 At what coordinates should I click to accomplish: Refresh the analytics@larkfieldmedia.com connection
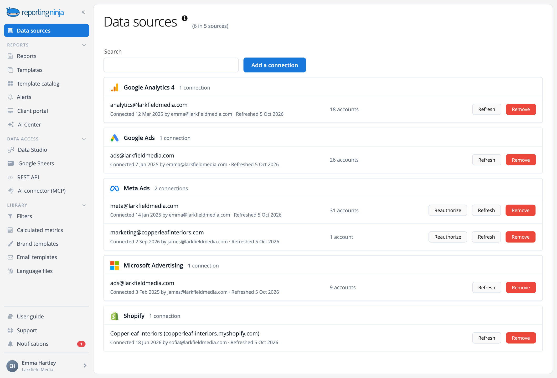(x=487, y=109)
